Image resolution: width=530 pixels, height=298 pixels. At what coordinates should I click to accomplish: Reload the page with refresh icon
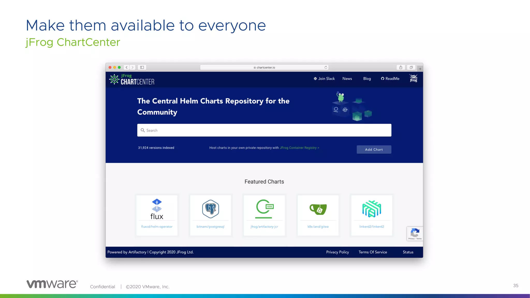tap(326, 67)
